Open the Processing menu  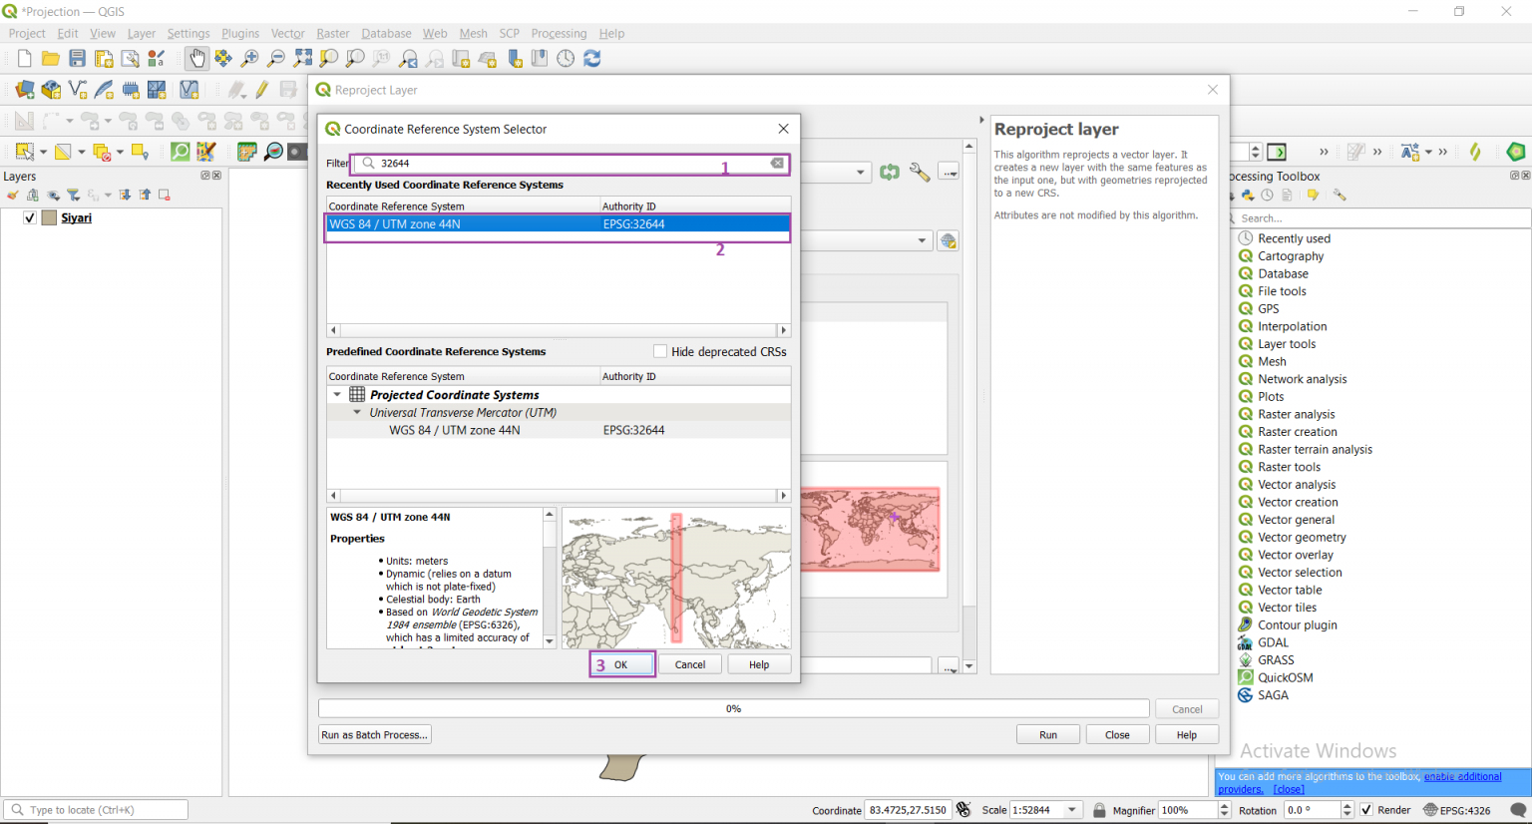559,33
